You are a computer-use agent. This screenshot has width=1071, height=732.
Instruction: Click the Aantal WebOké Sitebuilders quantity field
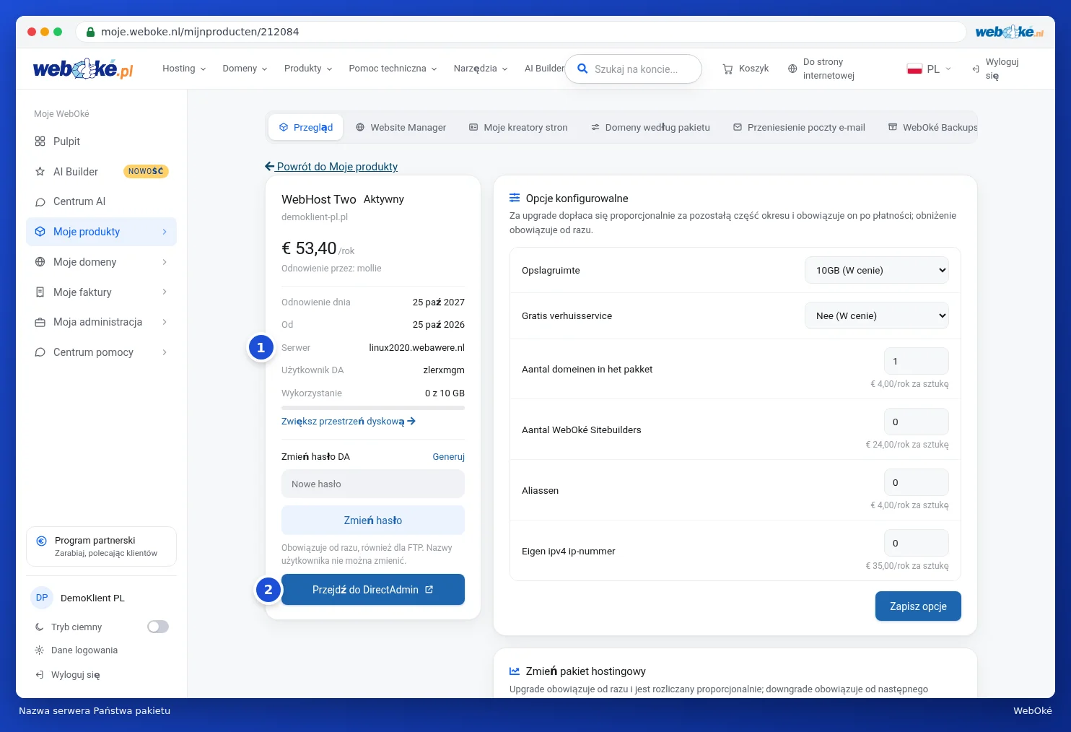[x=917, y=422]
